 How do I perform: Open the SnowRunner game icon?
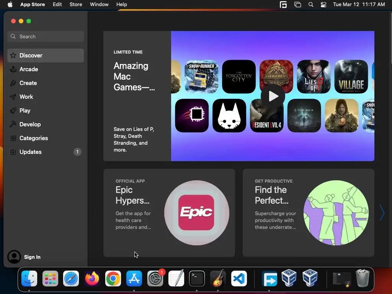click(x=201, y=77)
